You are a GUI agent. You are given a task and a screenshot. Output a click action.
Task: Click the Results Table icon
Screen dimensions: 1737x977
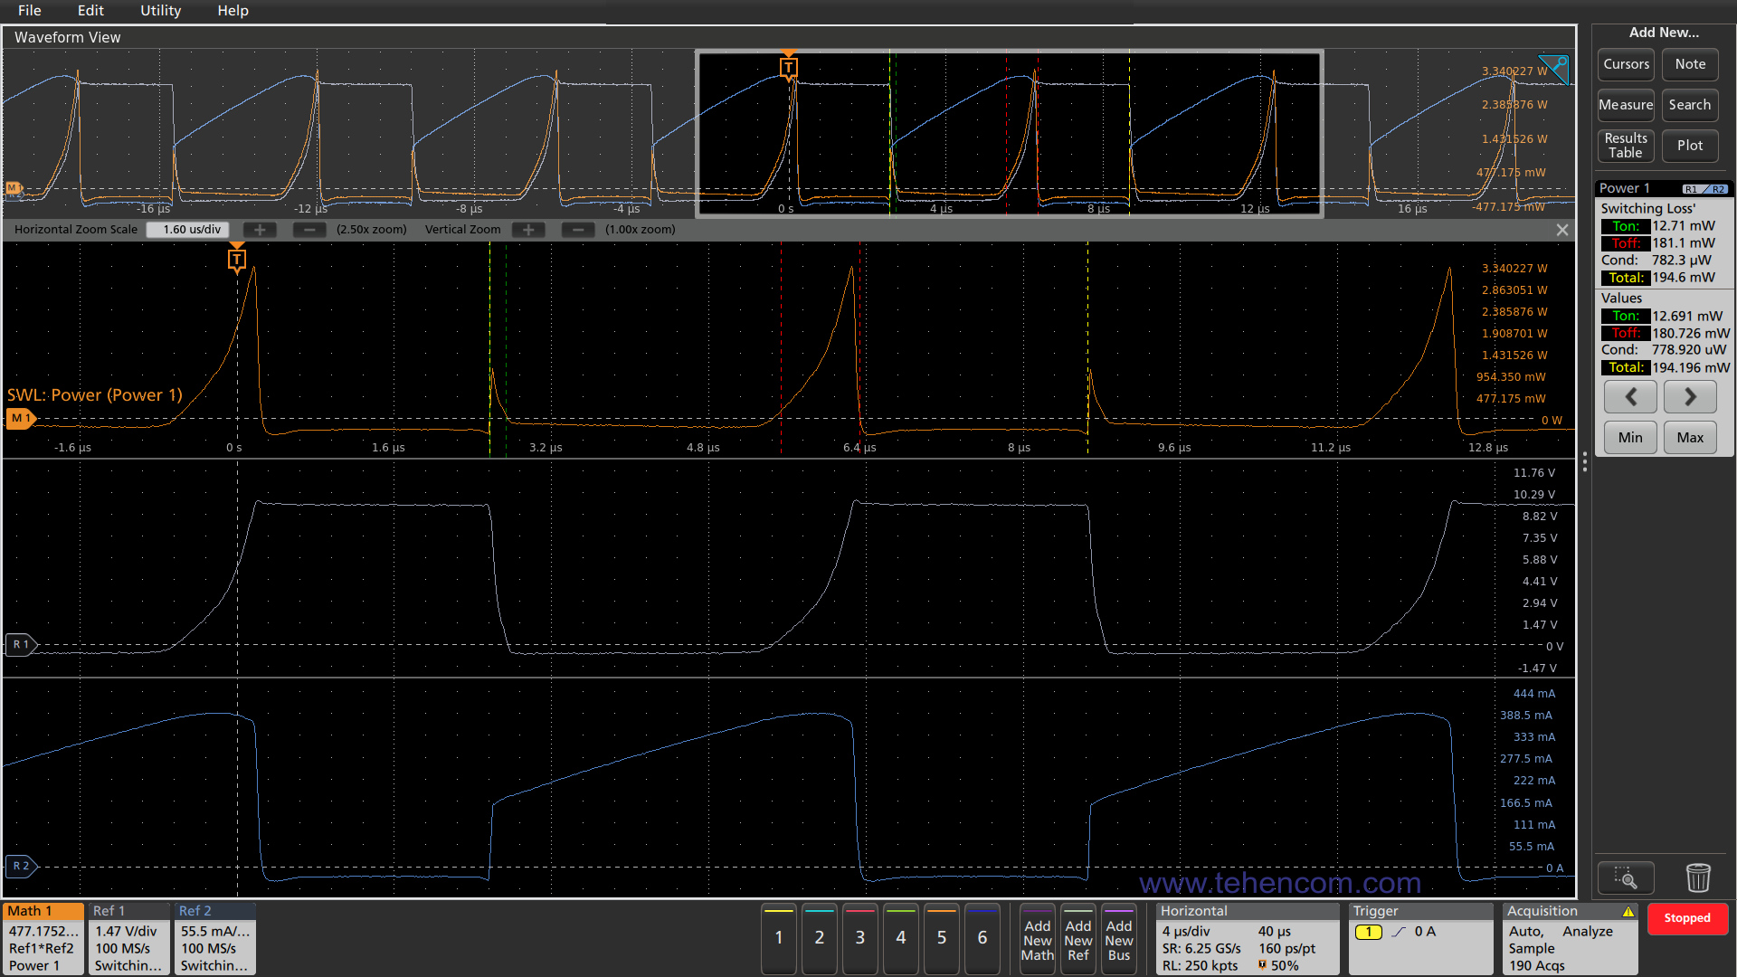point(1626,146)
